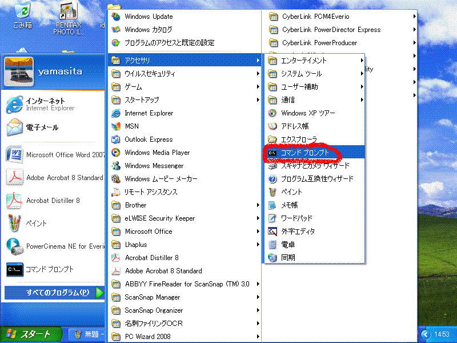Click すべてのプログラム(P) button
457x343 pixels.
(x=55, y=293)
